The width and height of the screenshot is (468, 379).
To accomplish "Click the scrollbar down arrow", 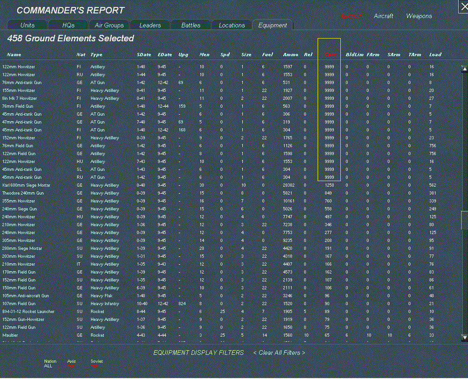I will (x=464, y=338).
